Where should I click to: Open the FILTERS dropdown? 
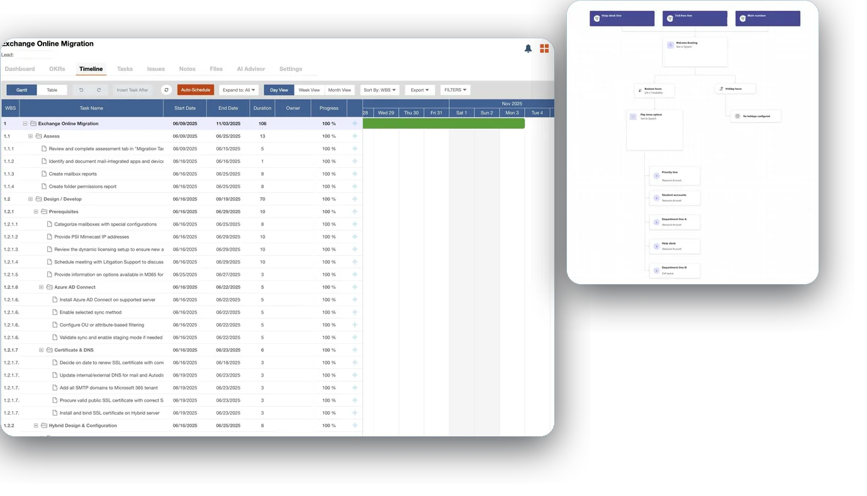(456, 90)
